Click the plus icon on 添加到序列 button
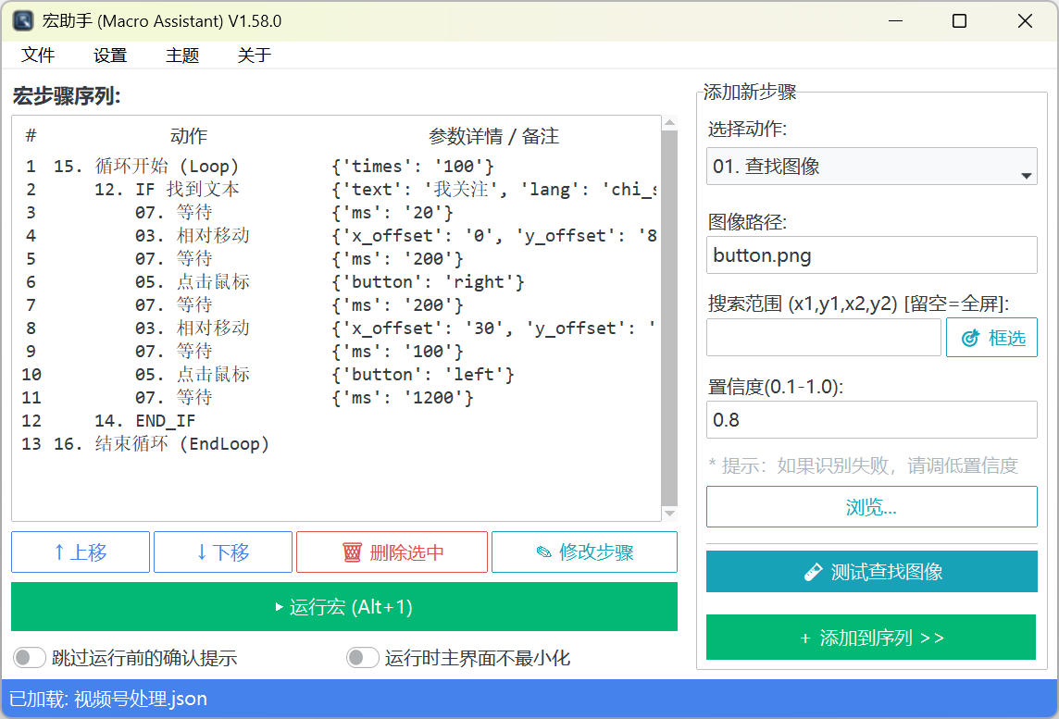 pyautogui.click(x=806, y=638)
